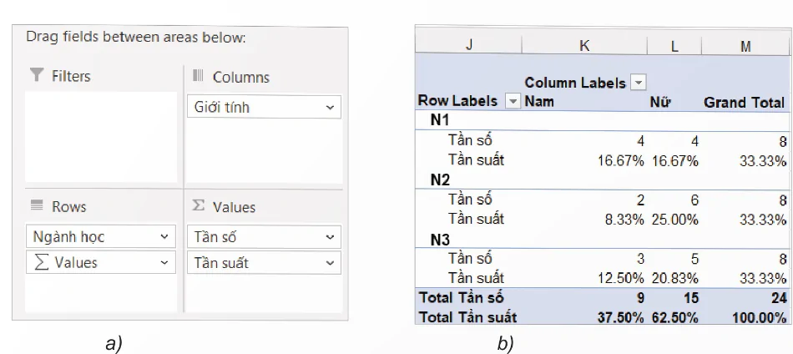Open the Giới tính field dropdown

click(330, 108)
